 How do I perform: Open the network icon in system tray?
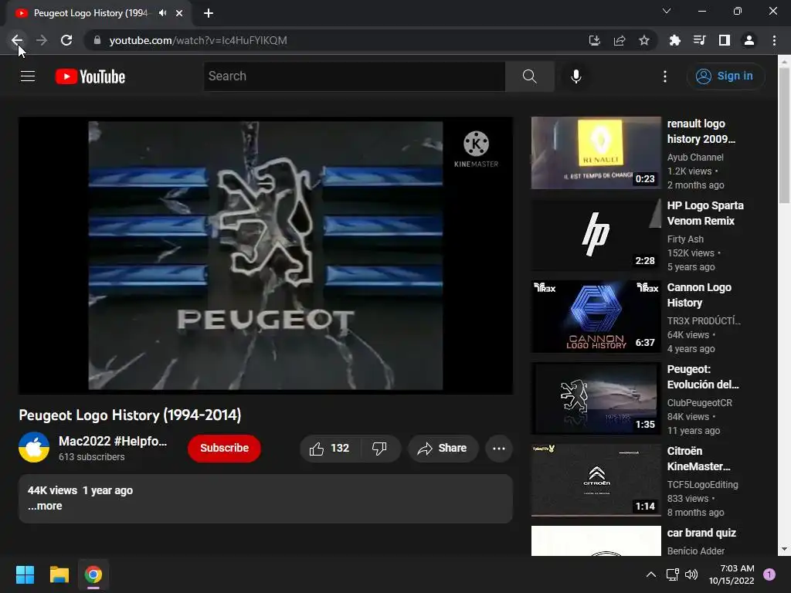(x=673, y=574)
